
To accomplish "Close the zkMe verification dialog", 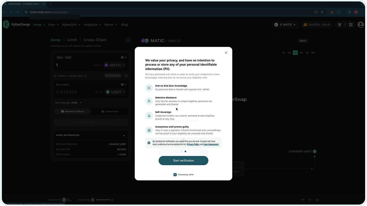I will [x=226, y=53].
